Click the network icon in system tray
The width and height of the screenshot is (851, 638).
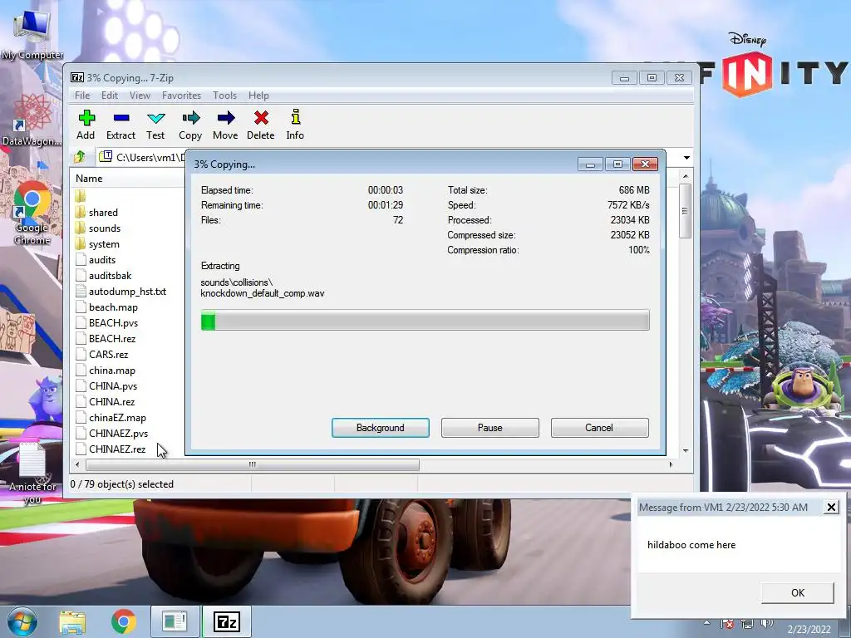pyautogui.click(x=747, y=624)
